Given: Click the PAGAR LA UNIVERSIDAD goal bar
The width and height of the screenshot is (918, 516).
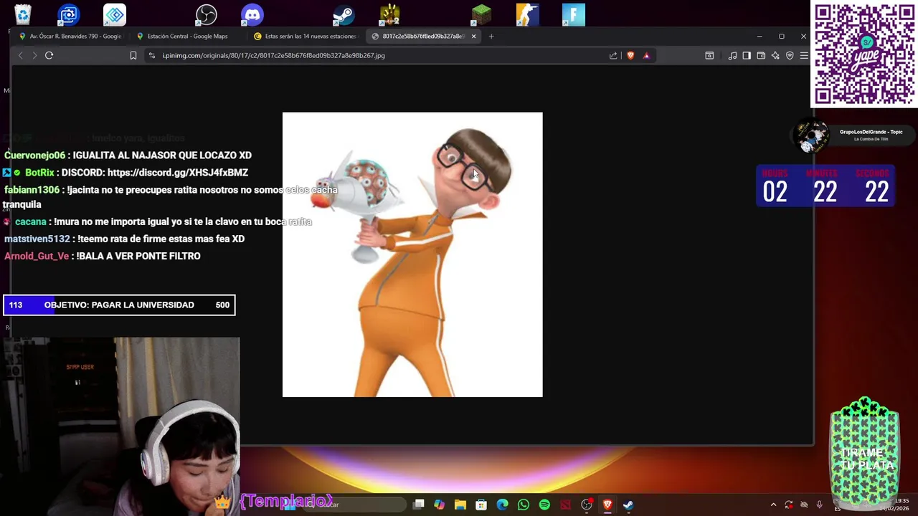Looking at the screenshot, I should tap(119, 305).
